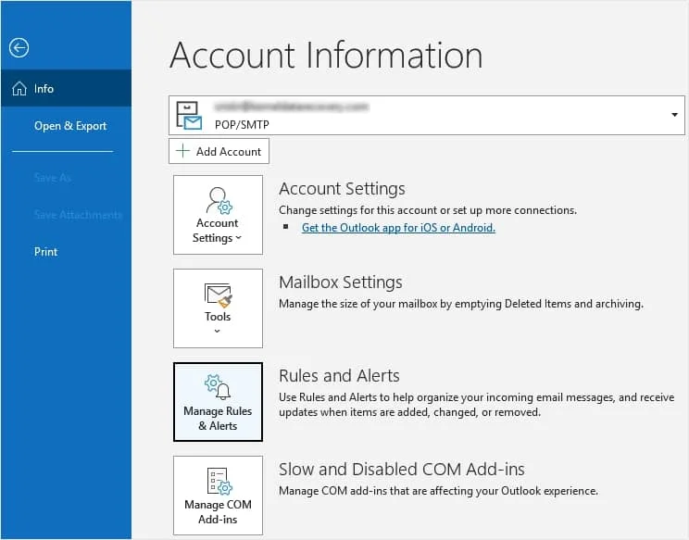The height and width of the screenshot is (540, 689).
Task: Click the Slow and Disabled COM Add-ins heading
Action: click(x=402, y=470)
